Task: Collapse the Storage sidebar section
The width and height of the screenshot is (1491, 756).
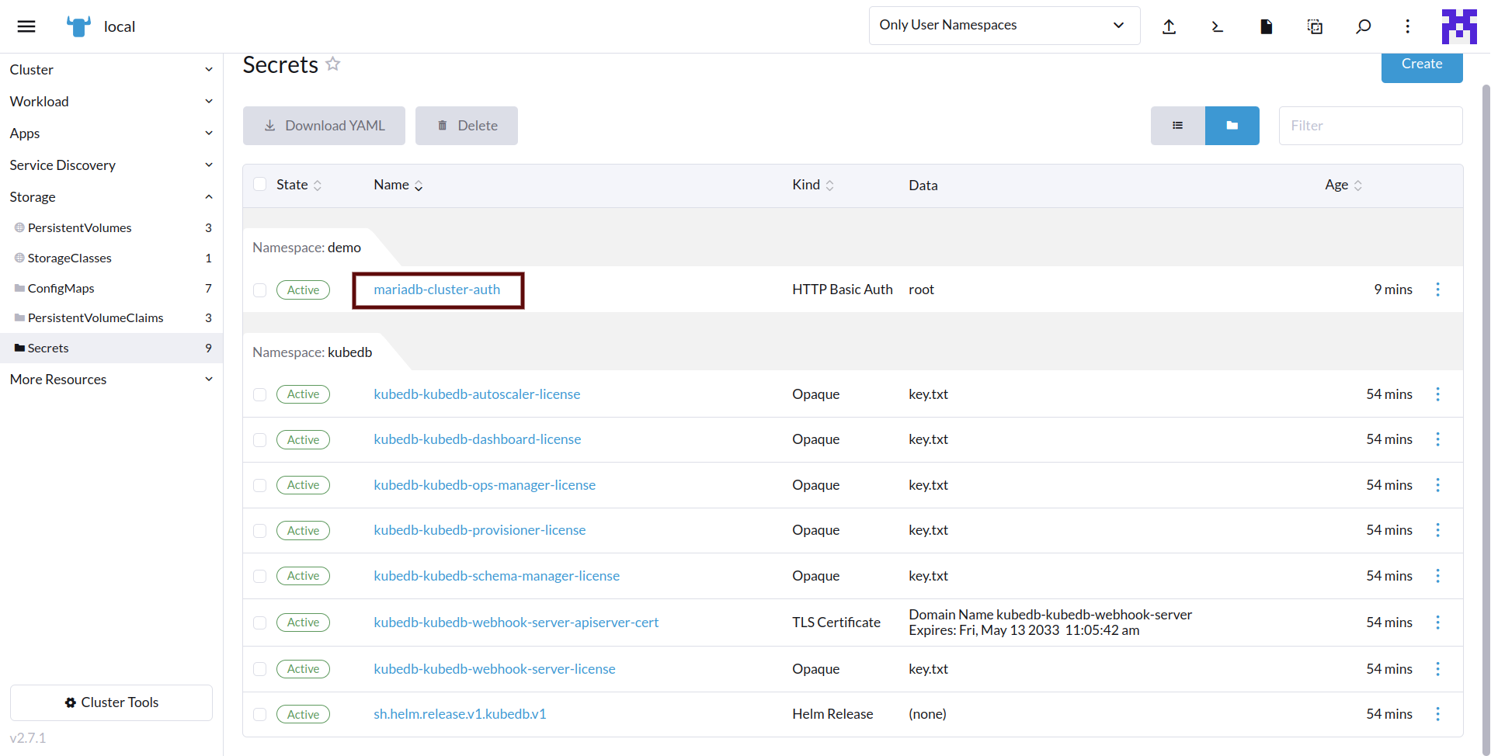Action: 111,197
